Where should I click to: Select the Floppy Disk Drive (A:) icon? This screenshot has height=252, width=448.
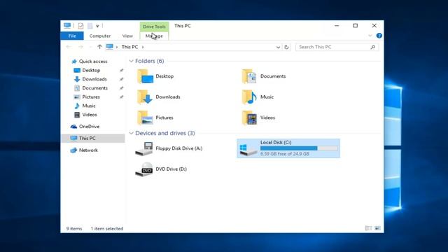click(x=144, y=148)
